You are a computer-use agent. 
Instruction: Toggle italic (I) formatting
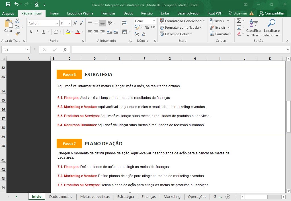tap(37, 32)
